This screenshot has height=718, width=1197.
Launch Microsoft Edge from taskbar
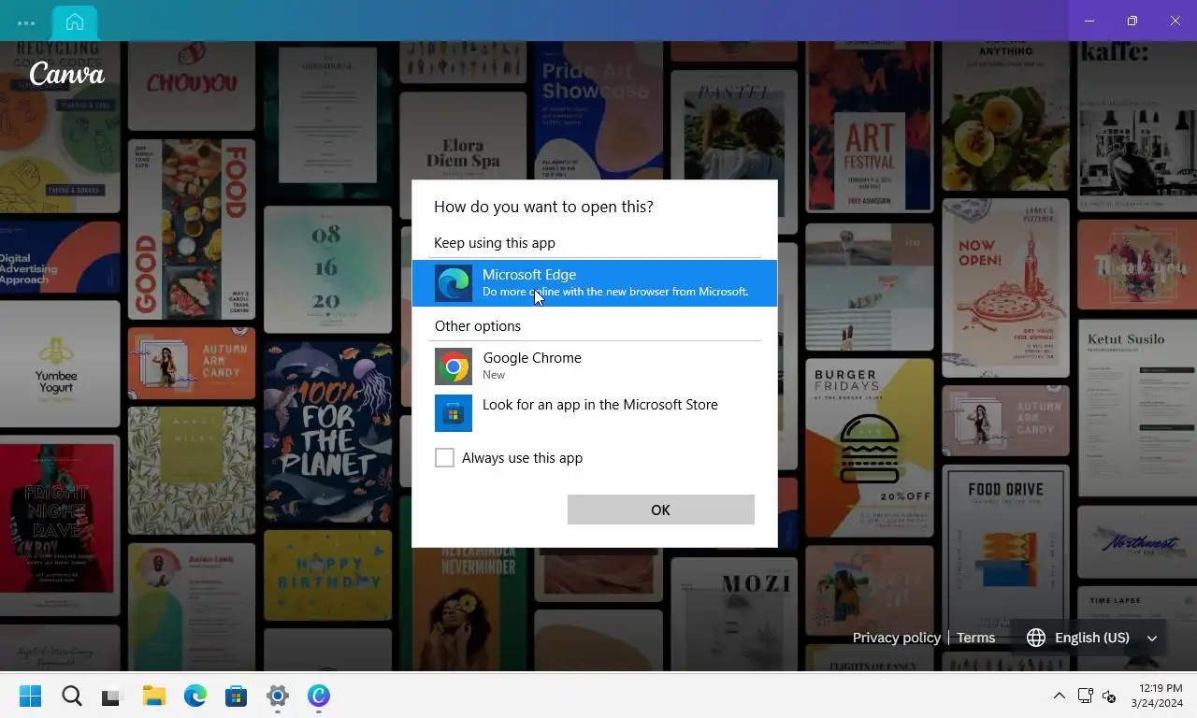195,696
